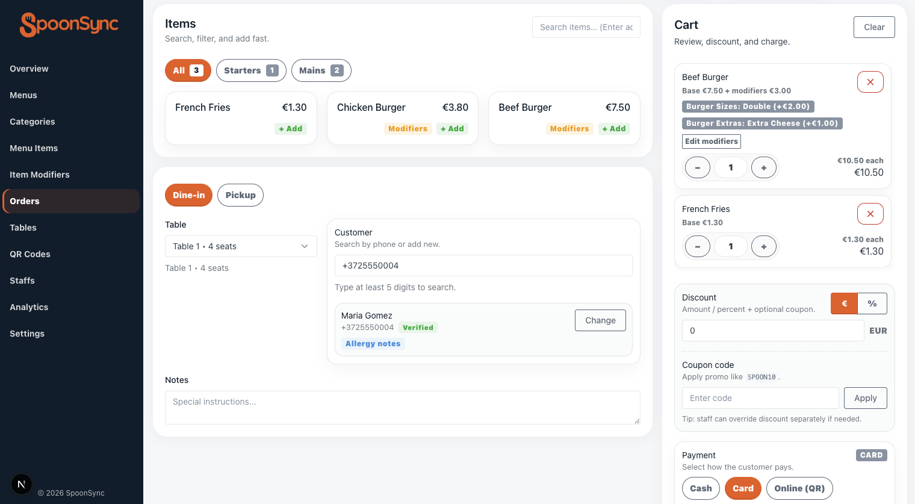Select the euro symbol discount mode

point(843,303)
